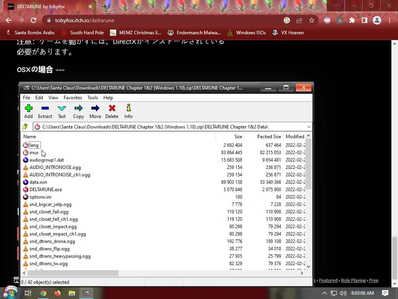The image size is (398, 299).
Task: Select the audiogroup1.dat file icon
Action: (x=26, y=160)
